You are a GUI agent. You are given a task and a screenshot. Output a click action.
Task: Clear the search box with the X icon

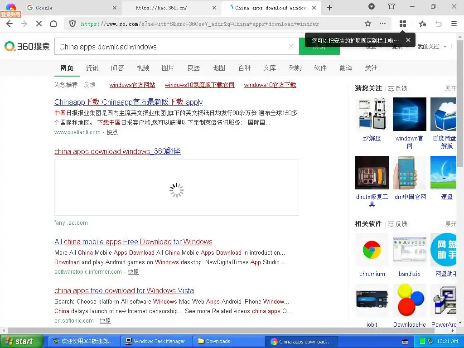tap(291, 46)
